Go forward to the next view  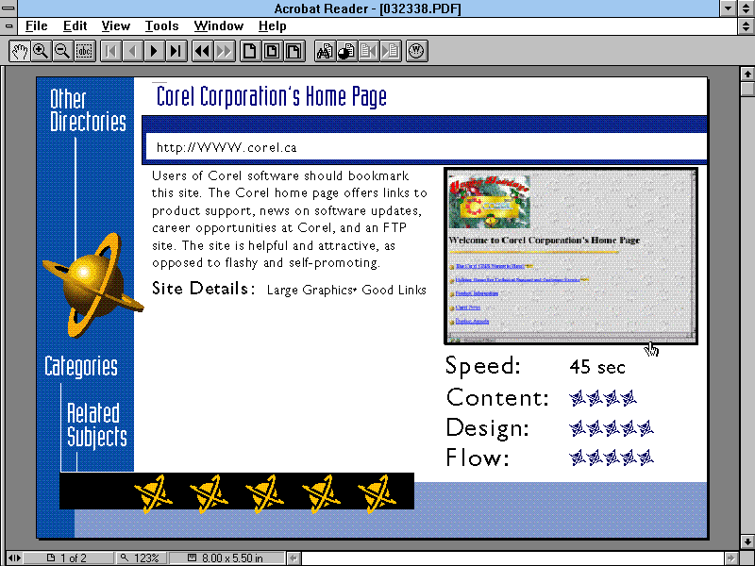pyautogui.click(x=224, y=51)
